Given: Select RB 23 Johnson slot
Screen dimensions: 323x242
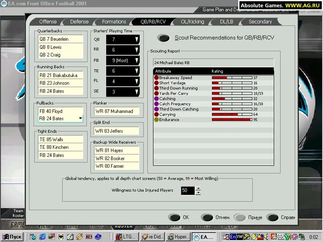Looking at the screenshot, I should coord(61,83).
